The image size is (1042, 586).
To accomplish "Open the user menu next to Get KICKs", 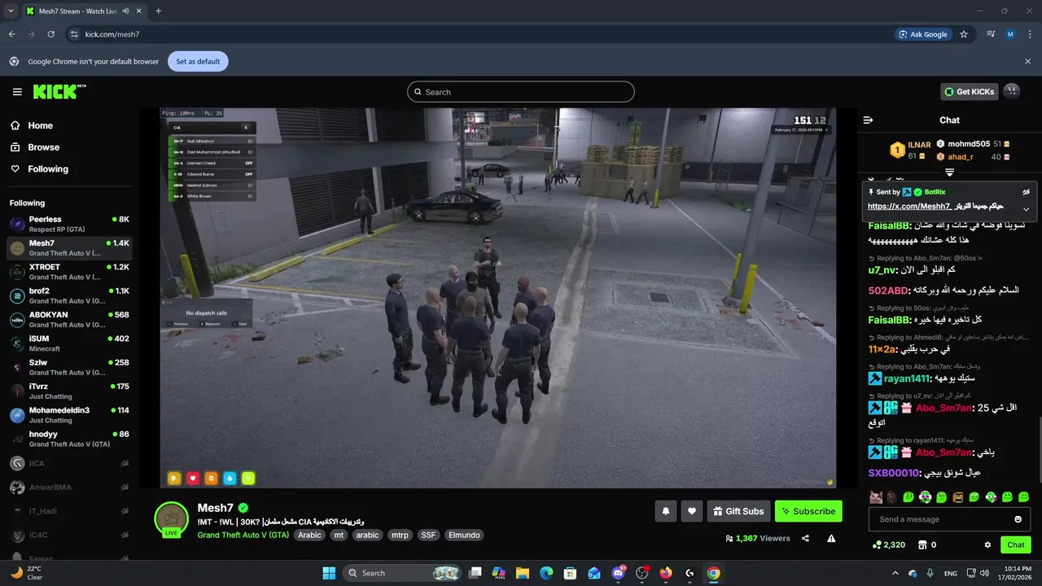I will [x=1010, y=91].
